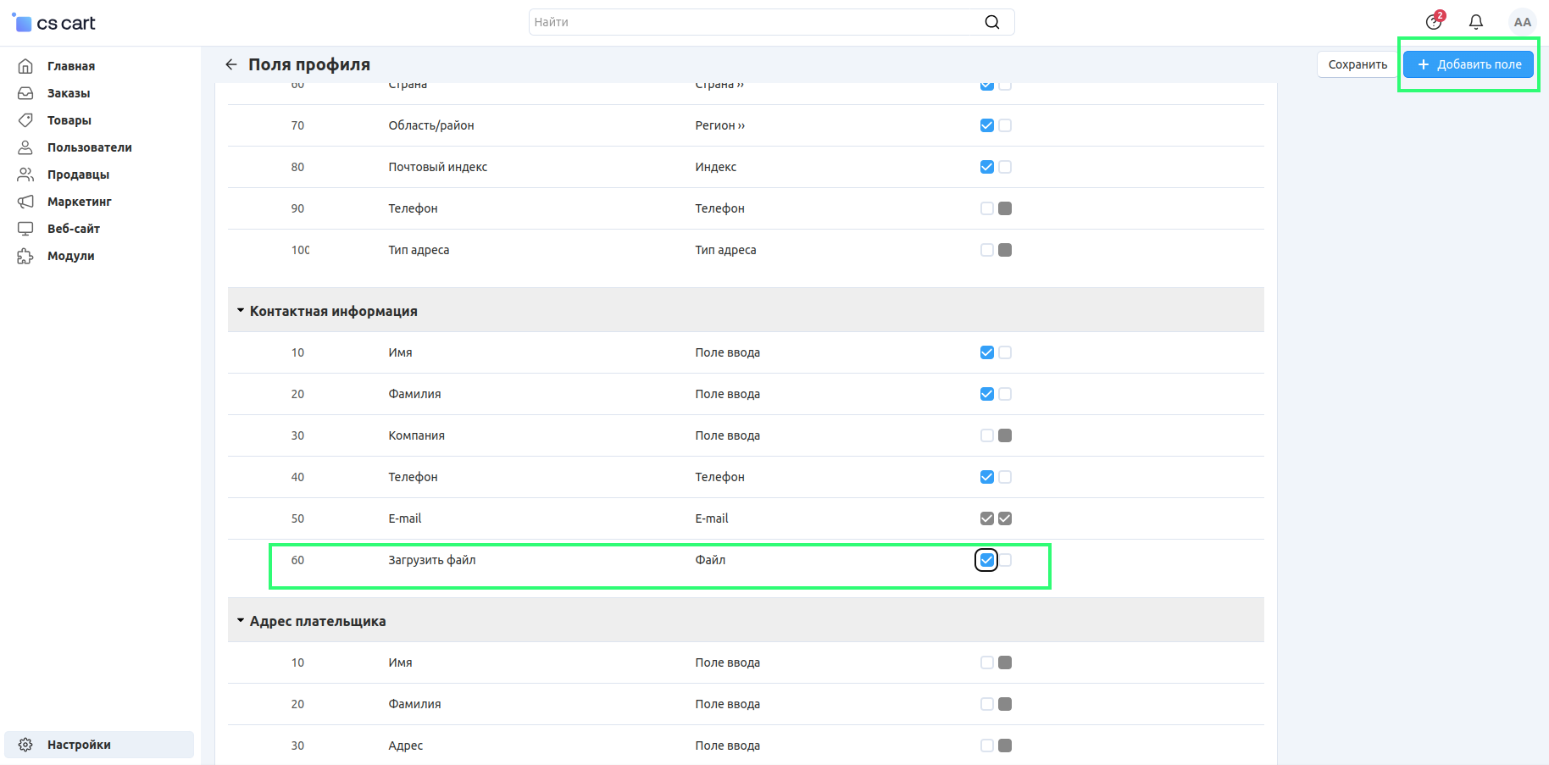Tick required checkbox for Почтовый индекс row
Viewport: 1549px width, 765px height.
coord(1005,167)
